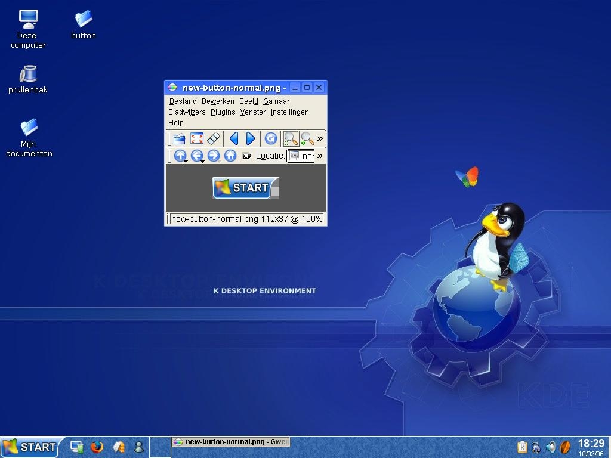Go to next image blue right arrow
The image size is (611, 458).
point(251,138)
